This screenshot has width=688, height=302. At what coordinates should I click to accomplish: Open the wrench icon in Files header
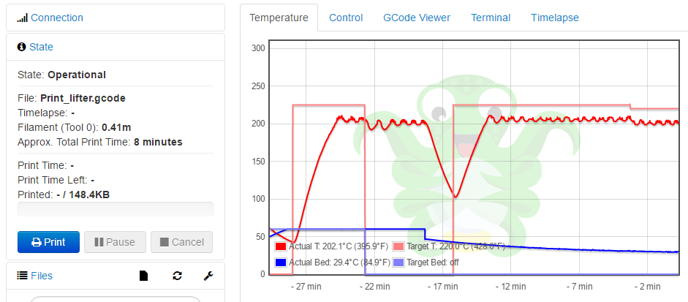208,276
